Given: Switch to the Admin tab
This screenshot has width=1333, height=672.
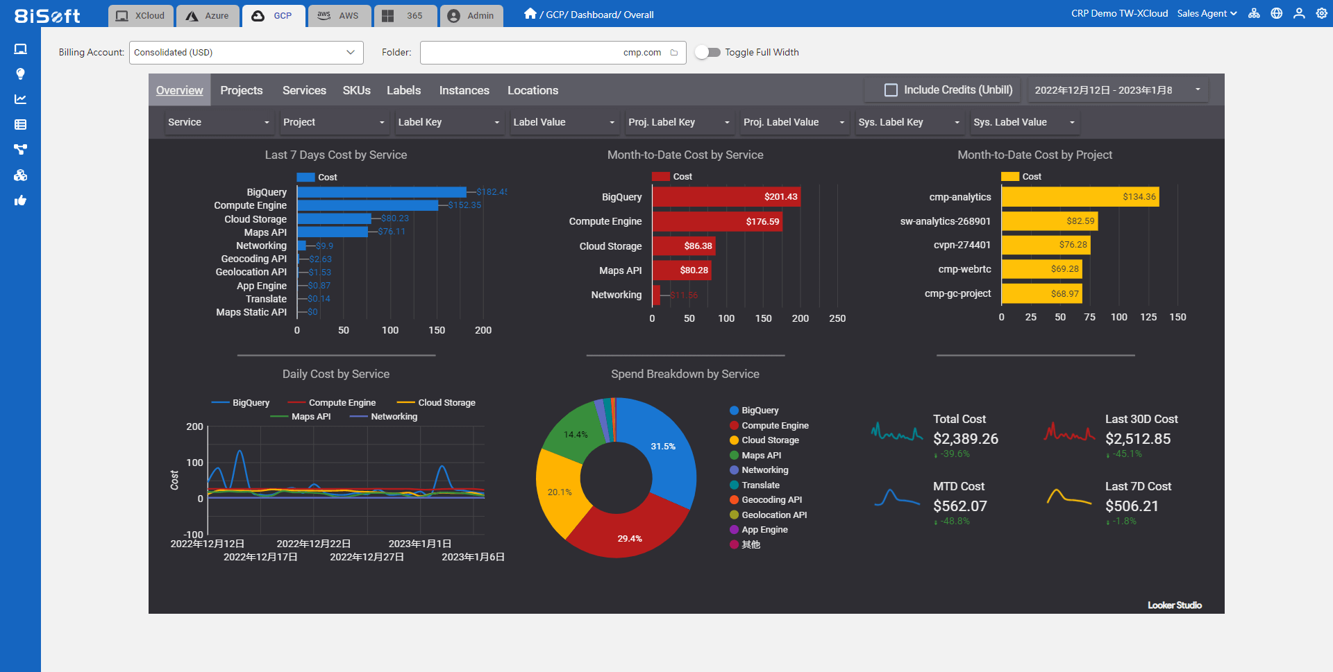Looking at the screenshot, I should [x=471, y=16].
